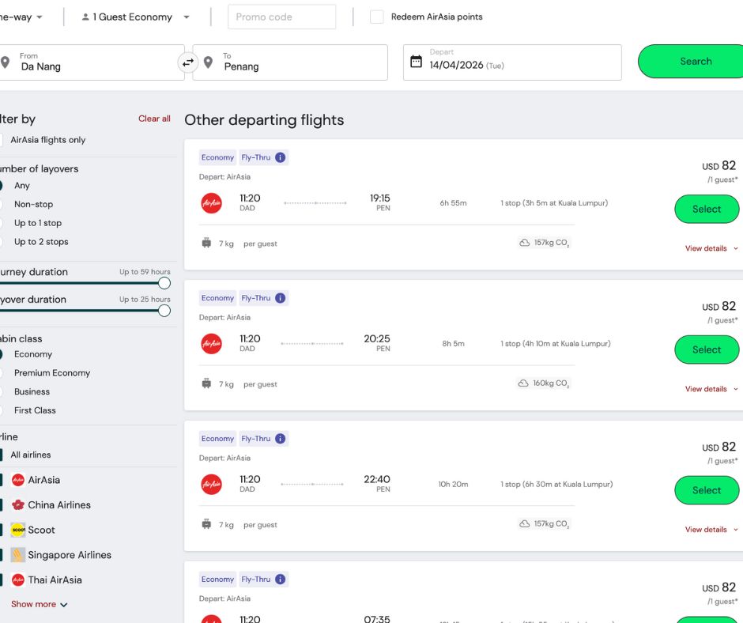Click AirAsia logo on the 20:25 arrival flight
Screen dimensions: 743x623
(x=211, y=344)
